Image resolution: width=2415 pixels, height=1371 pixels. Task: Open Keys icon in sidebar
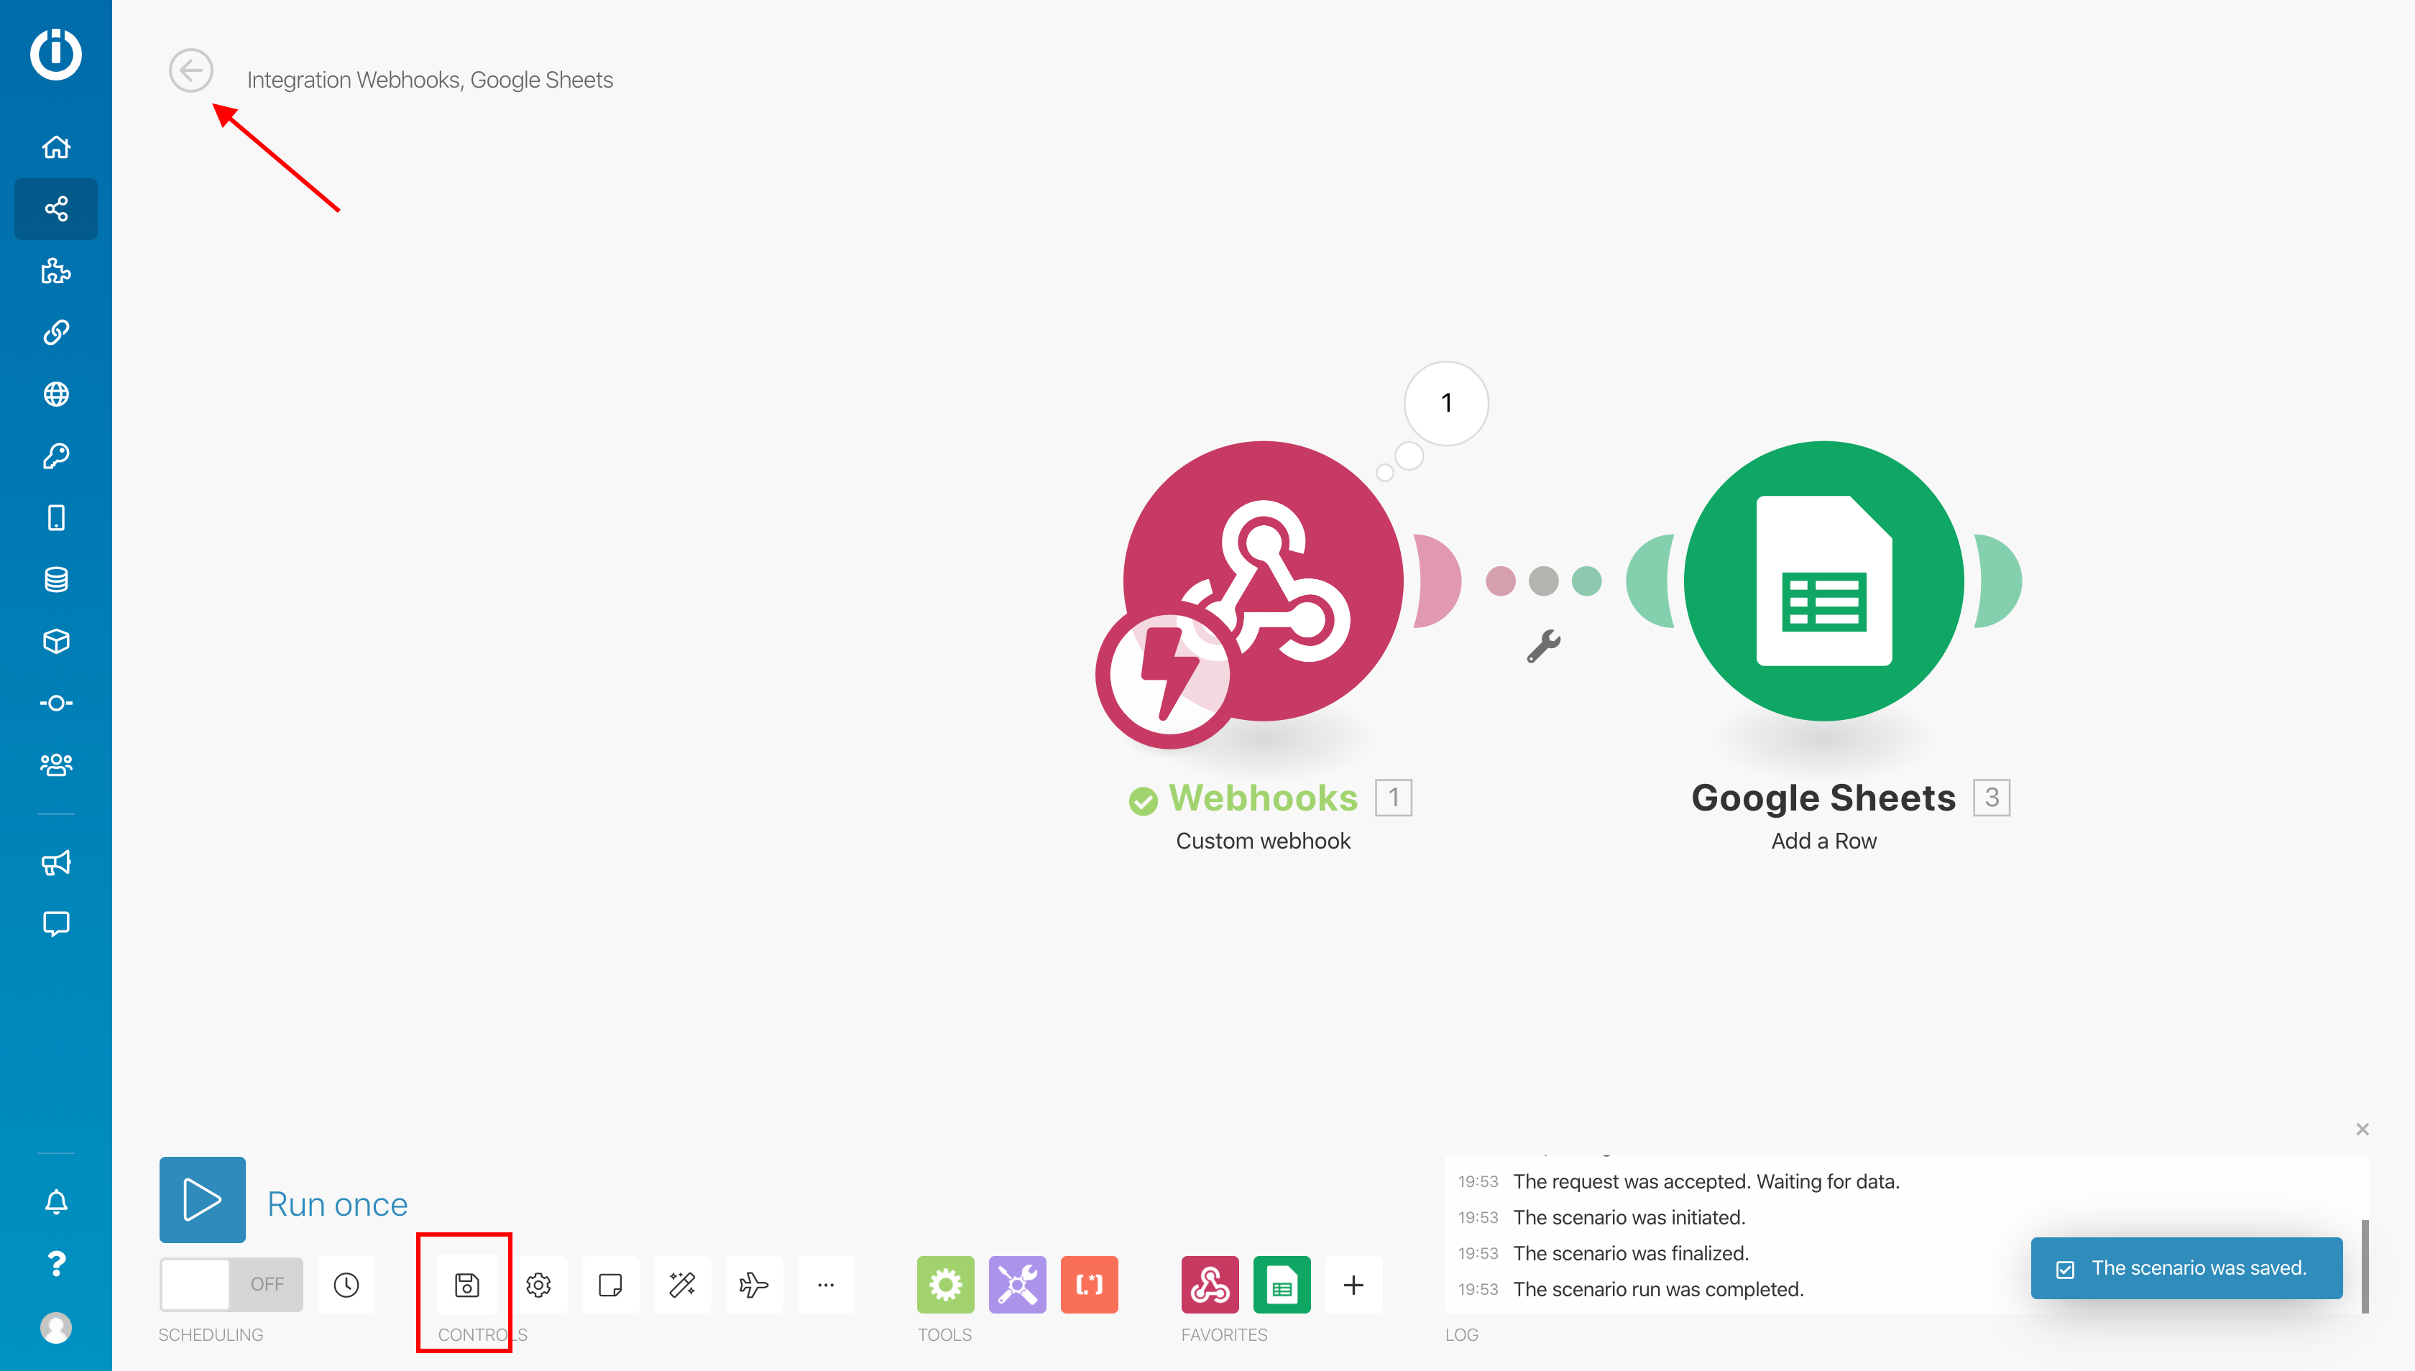click(55, 457)
